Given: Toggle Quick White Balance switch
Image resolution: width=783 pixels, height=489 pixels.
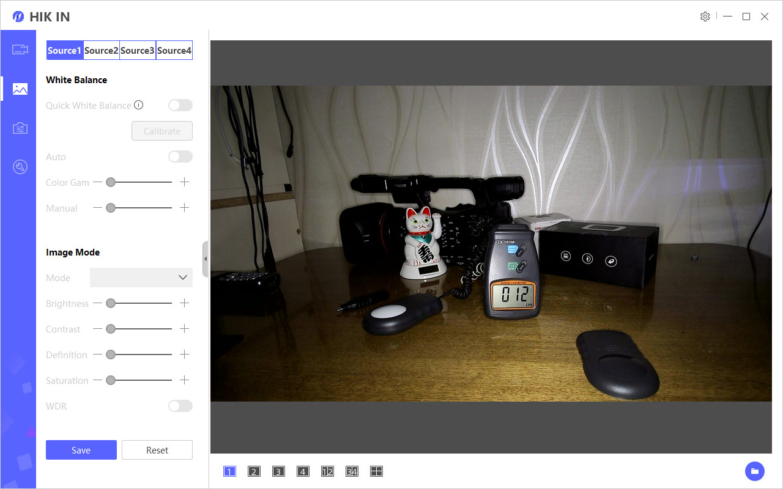Looking at the screenshot, I should 180,106.
